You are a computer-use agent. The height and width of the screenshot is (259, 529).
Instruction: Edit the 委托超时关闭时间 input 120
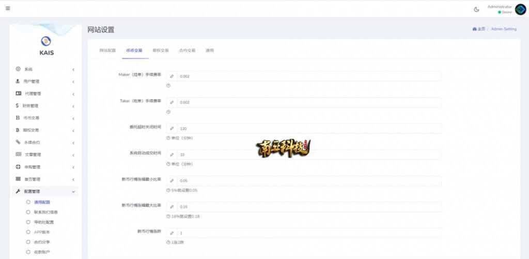click(309, 128)
